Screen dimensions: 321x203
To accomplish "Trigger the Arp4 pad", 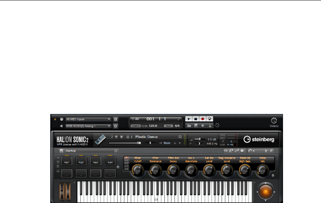I will click(x=110, y=161).
